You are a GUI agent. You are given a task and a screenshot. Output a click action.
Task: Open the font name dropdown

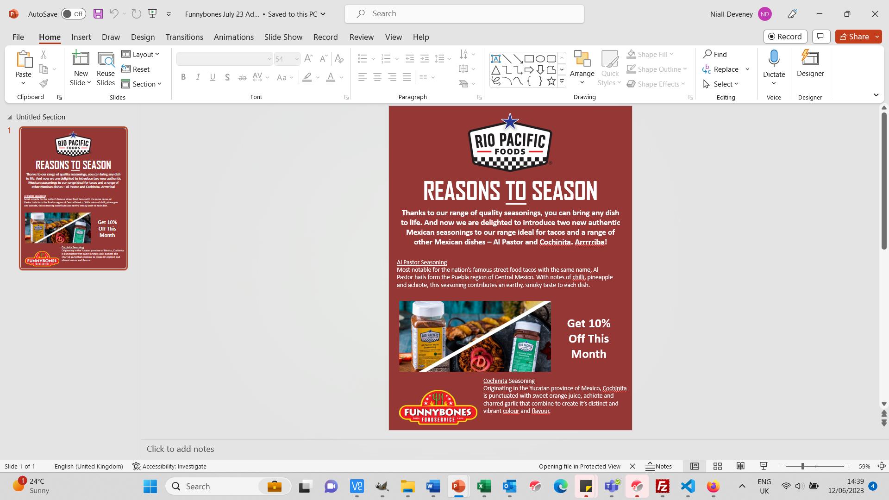(x=269, y=59)
